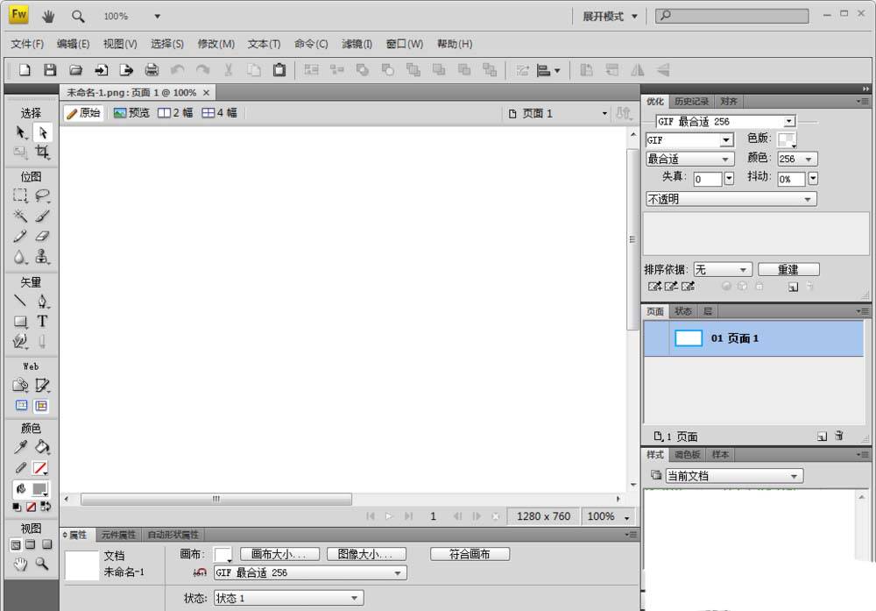This screenshot has height=611, width=876.
Task: Switch to 原始 (Original) view
Action: [83, 113]
